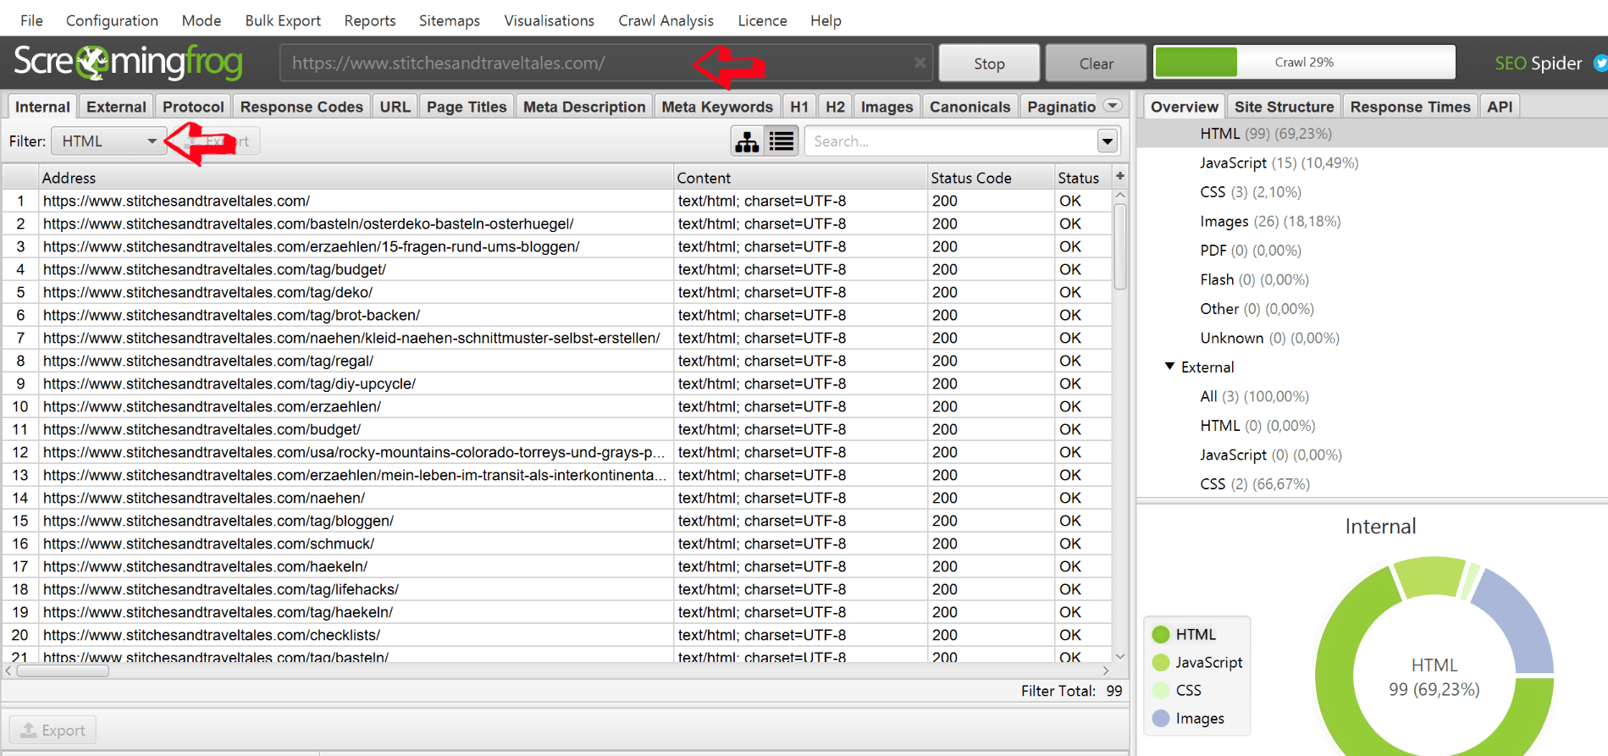The height and width of the screenshot is (756, 1608).
Task: Stop the crawl
Action: tap(989, 63)
